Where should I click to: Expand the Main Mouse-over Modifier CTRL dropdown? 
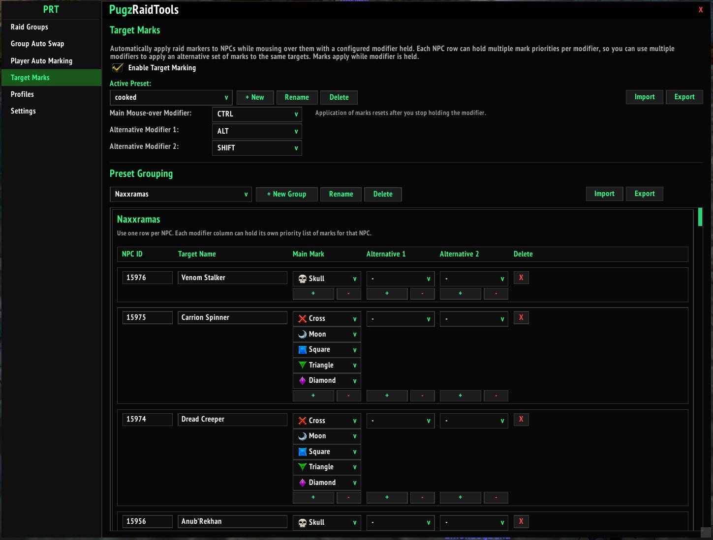pos(257,114)
